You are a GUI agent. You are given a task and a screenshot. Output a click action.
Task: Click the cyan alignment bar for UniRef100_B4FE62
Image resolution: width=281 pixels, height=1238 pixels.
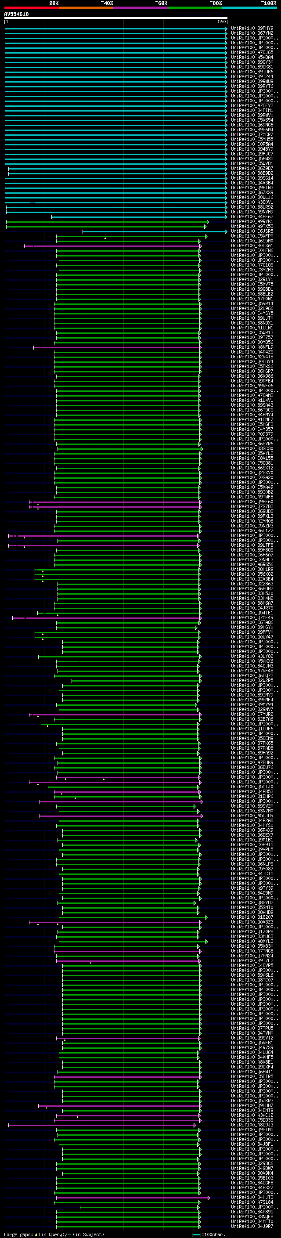click(x=139, y=217)
